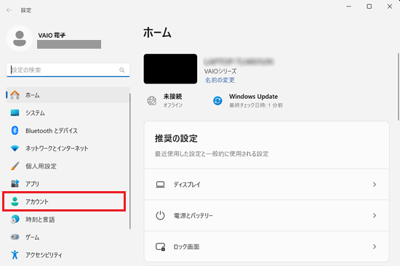Click the power icon for 電源とバッテリー
Screen dimensions: 400x266
(x=160, y=216)
